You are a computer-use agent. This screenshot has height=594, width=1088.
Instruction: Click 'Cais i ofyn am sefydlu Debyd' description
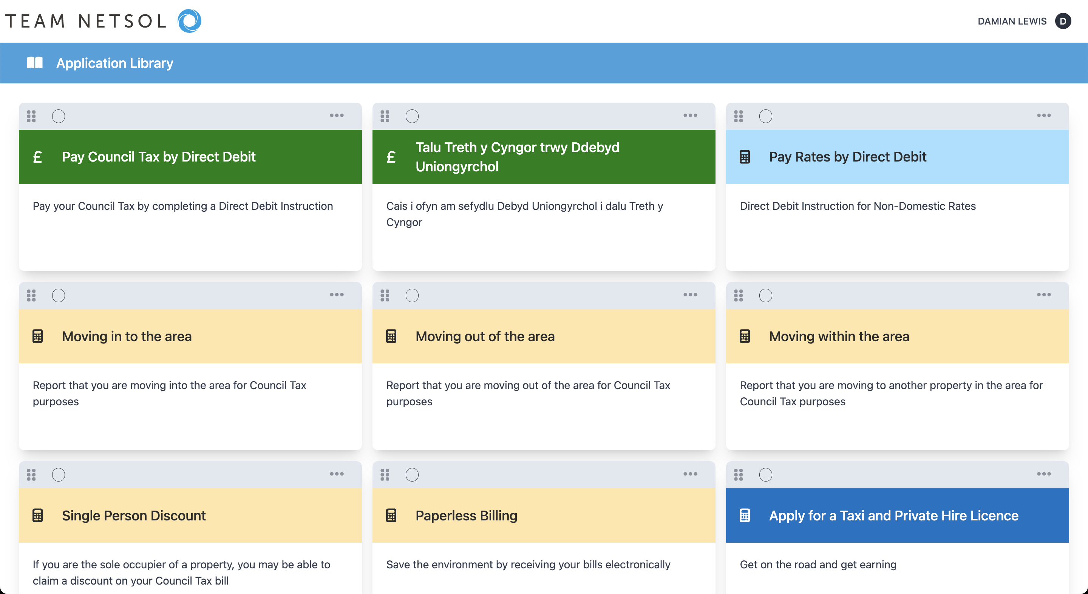(x=525, y=214)
